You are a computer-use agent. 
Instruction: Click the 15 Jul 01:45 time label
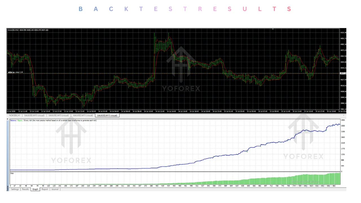click(229, 111)
